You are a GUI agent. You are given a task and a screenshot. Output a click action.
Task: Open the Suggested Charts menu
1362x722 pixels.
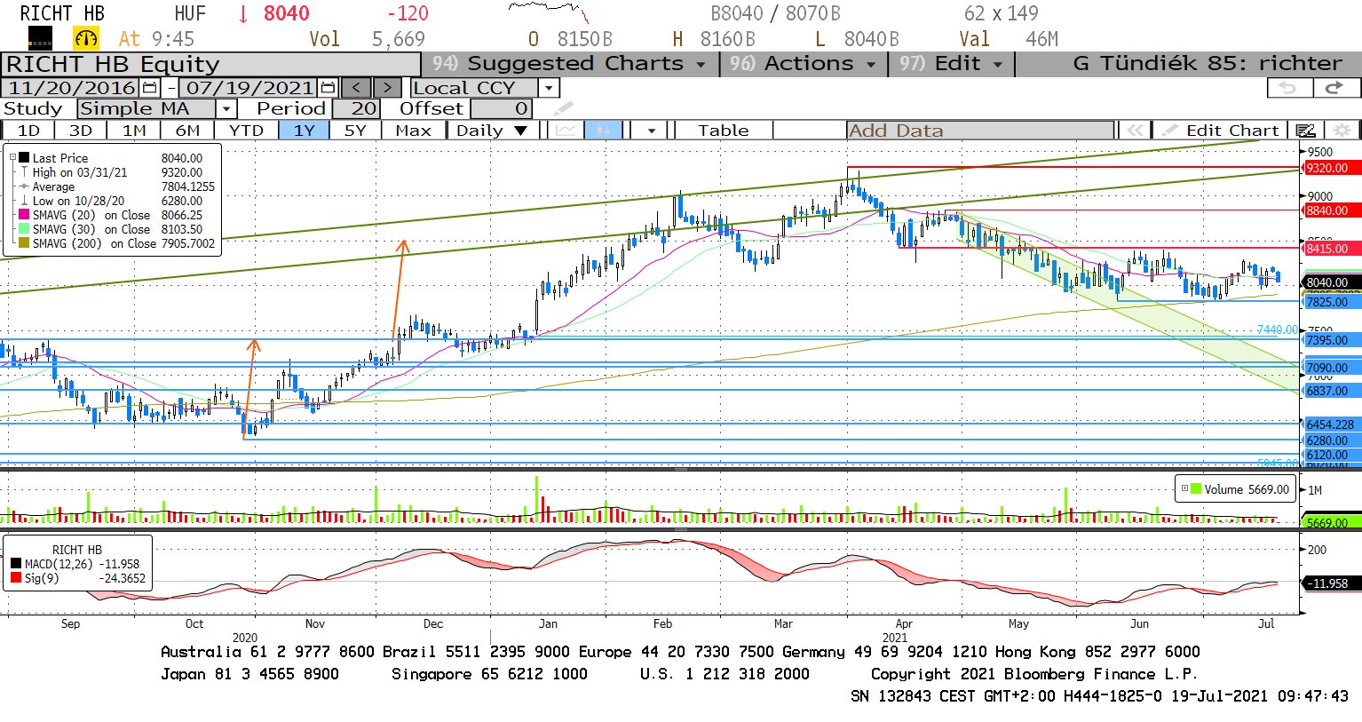pyautogui.click(x=568, y=64)
